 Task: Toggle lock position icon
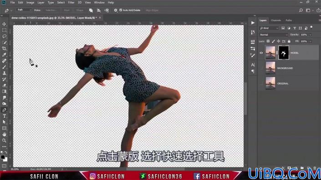[278, 41]
